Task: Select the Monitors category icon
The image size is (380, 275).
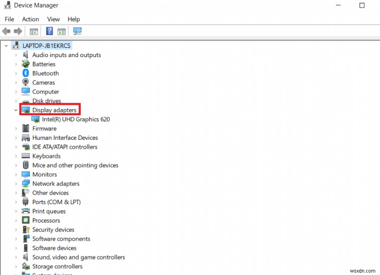Action: coord(25,174)
